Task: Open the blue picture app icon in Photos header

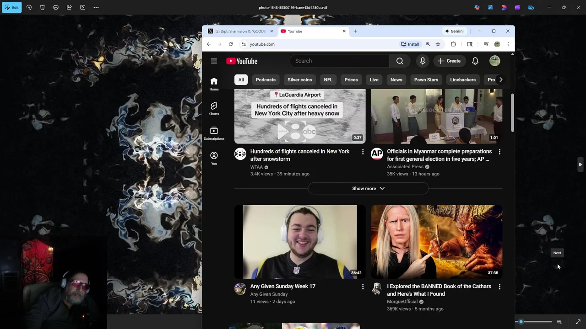Action: pyautogui.click(x=490, y=7)
